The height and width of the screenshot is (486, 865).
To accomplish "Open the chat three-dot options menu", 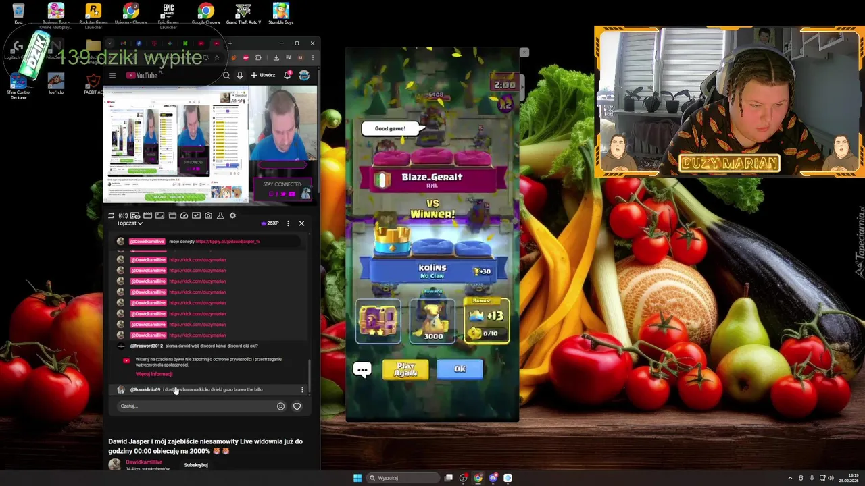I will 288,223.
